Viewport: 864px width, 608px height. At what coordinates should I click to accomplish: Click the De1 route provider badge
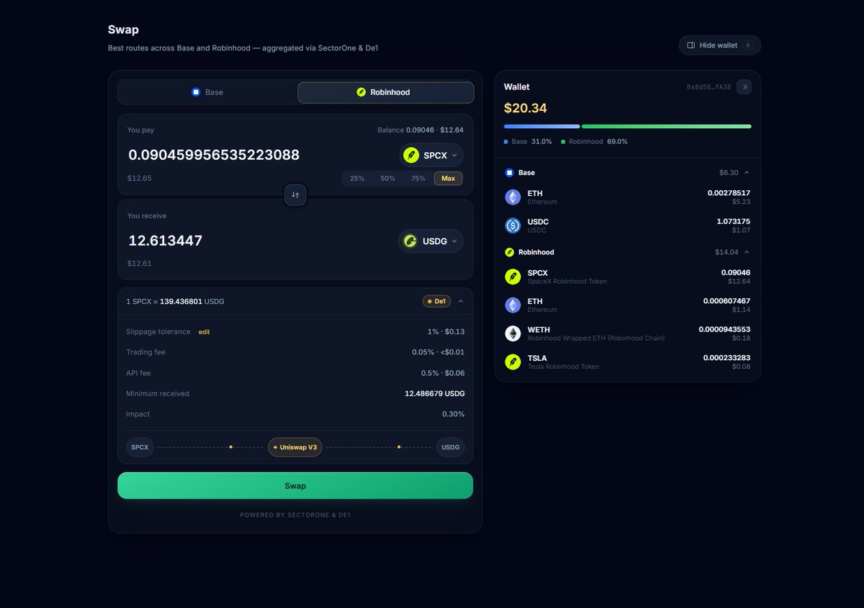(437, 301)
